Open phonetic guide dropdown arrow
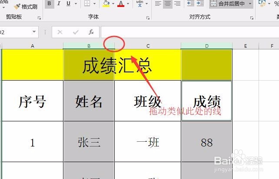This screenshot has width=279, height=179. 146,4
